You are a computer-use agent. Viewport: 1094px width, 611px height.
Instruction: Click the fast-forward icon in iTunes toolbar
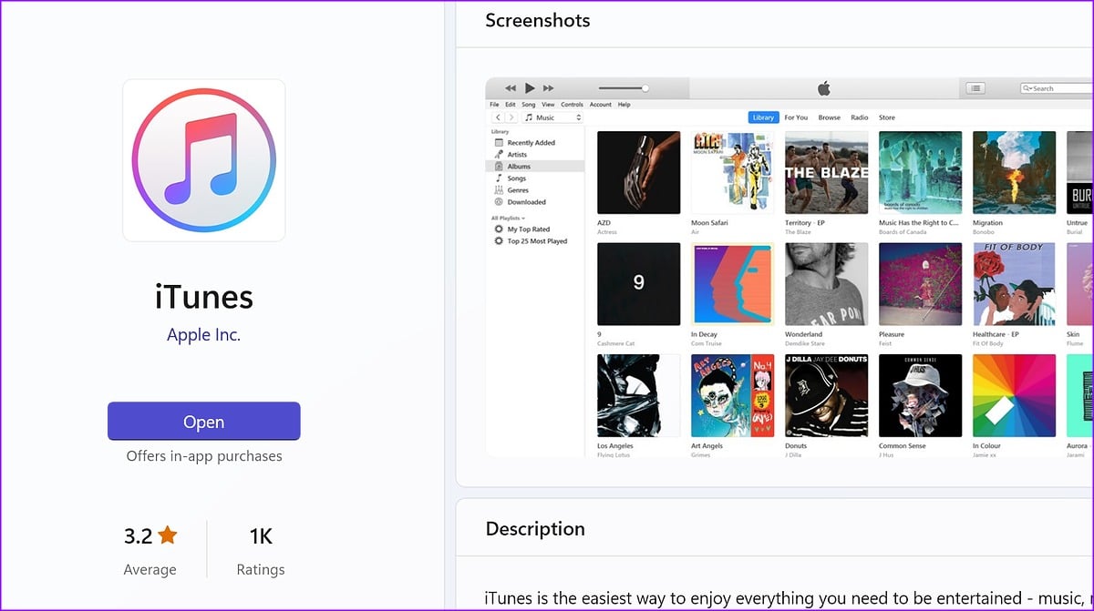548,88
